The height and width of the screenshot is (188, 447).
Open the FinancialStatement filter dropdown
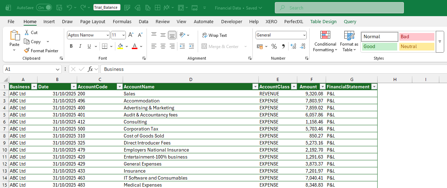point(374,87)
